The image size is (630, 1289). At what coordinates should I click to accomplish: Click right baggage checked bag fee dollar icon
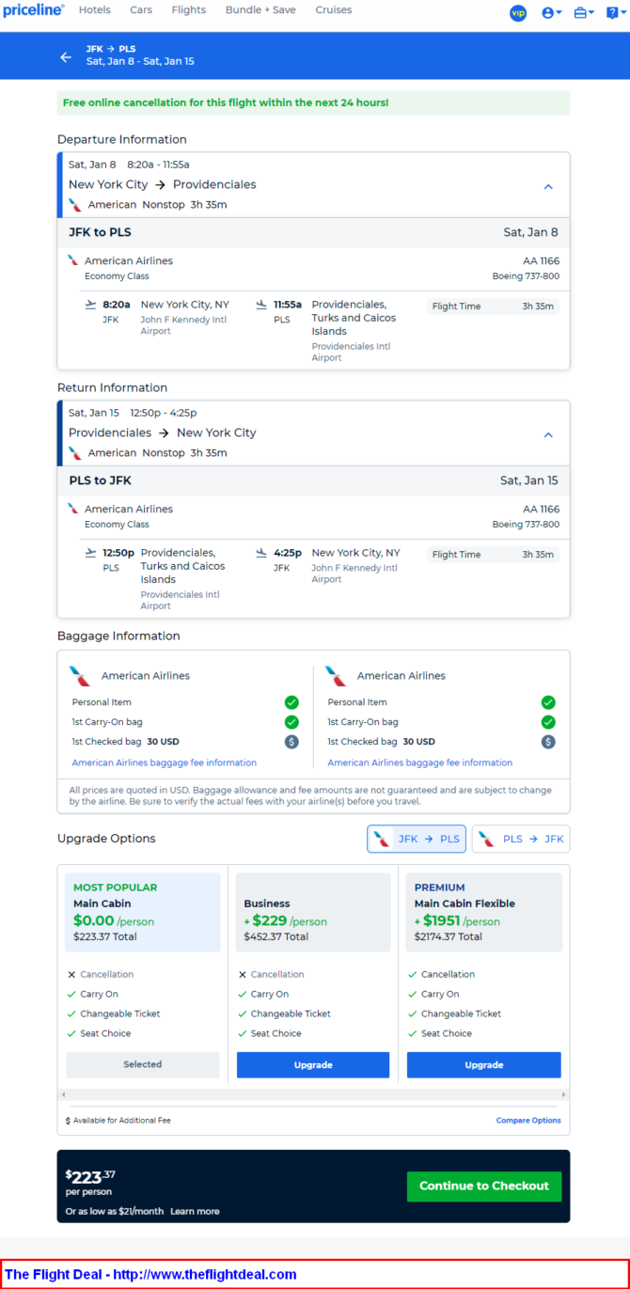548,742
